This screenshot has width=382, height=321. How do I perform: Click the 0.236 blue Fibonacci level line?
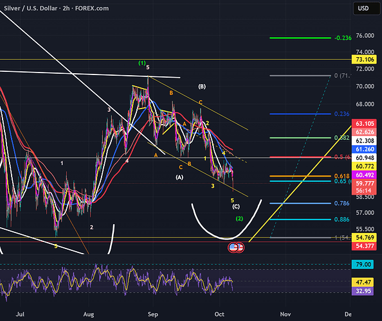pyautogui.click(x=300, y=114)
